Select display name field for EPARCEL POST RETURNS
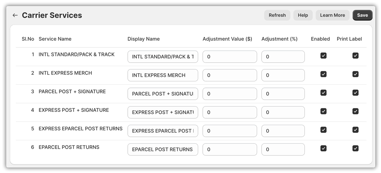Viewport: 381px width, 173px height. click(x=163, y=149)
